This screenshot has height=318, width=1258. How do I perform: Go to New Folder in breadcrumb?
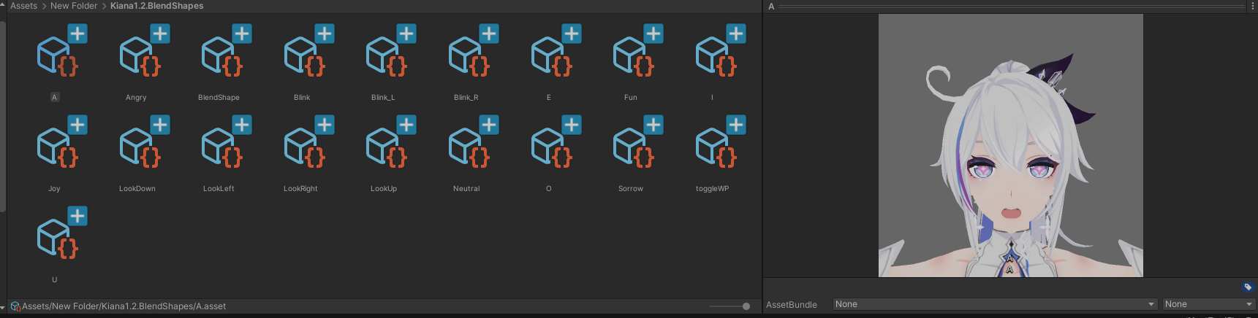coord(74,6)
